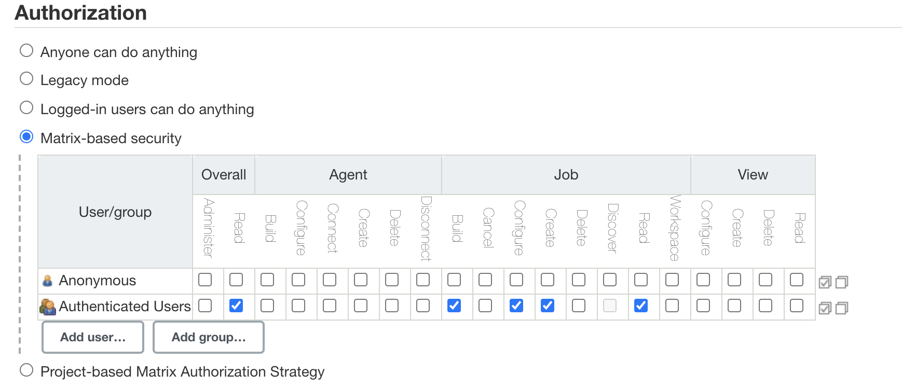Viewport: 902px width, 388px height.
Task: Check Agent Connect for Anonymous
Action: (330, 280)
